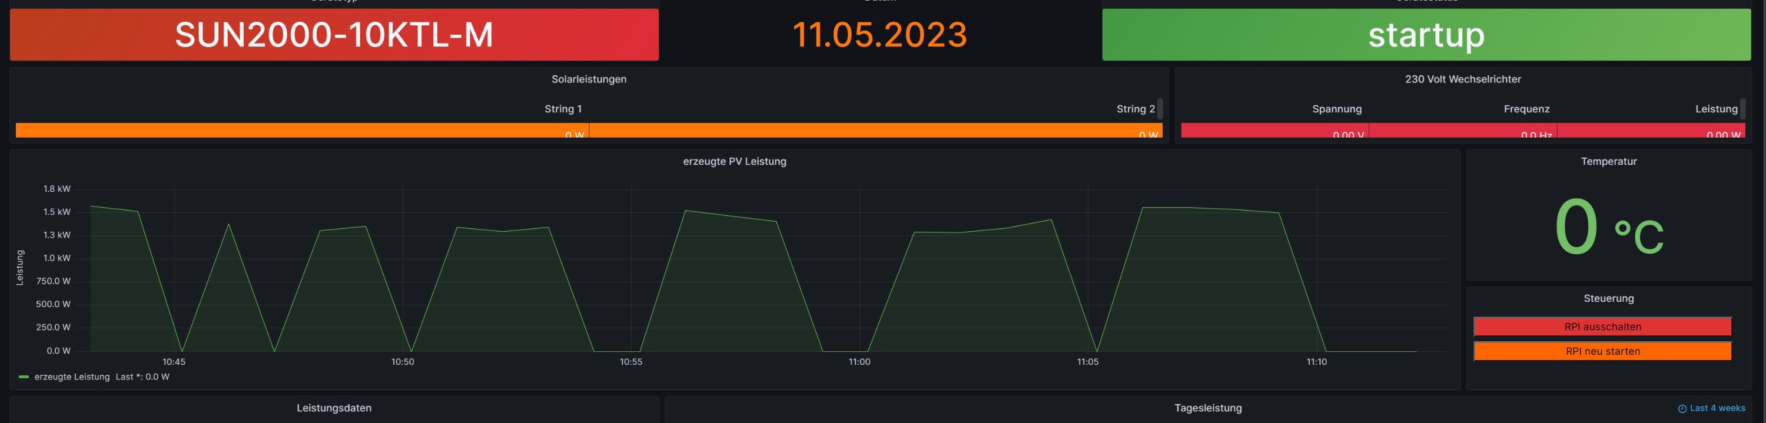Click the green startup status panel
The width and height of the screenshot is (1766, 423).
tap(1426, 35)
